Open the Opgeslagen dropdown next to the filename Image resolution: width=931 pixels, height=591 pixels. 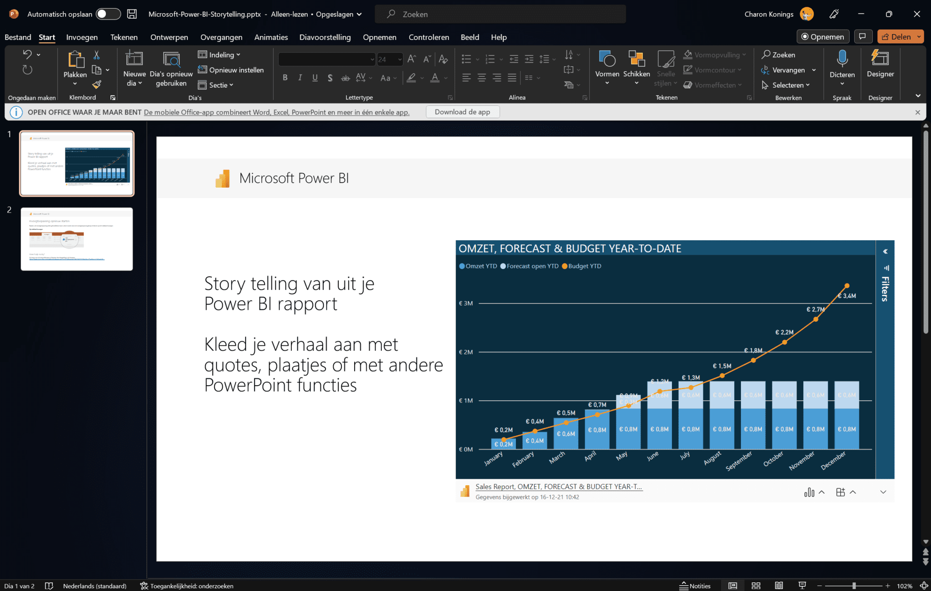click(359, 14)
